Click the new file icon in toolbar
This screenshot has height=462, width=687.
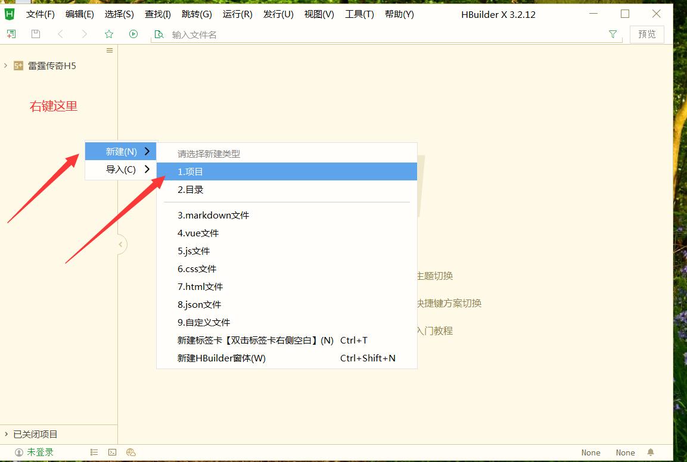tap(11, 35)
